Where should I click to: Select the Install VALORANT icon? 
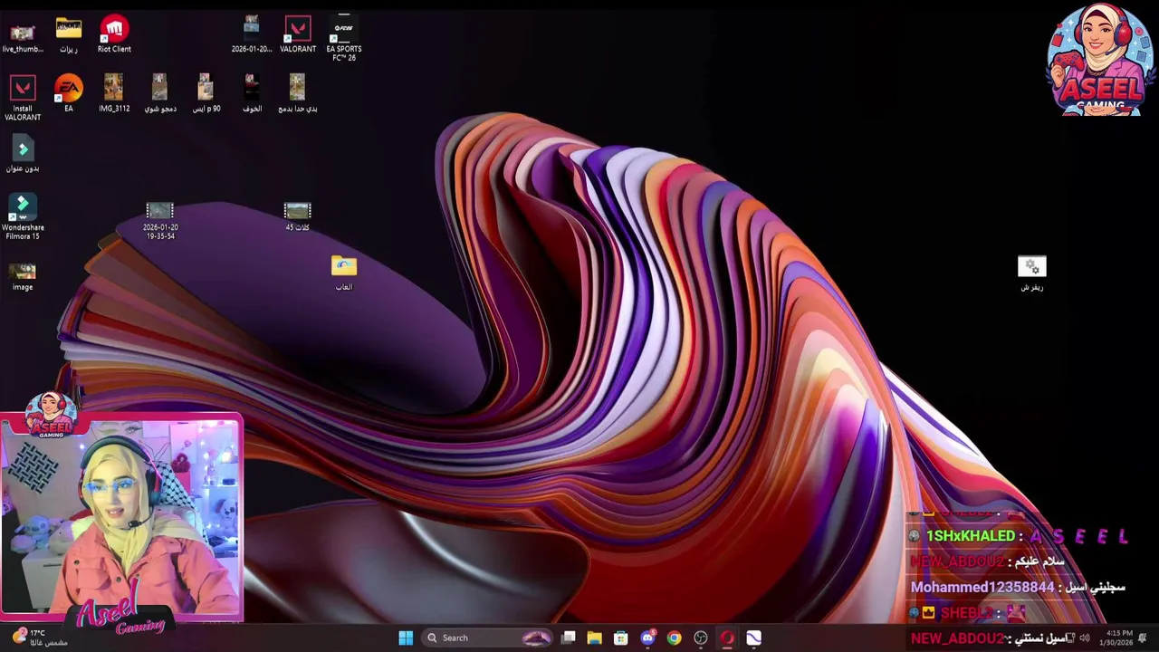[23, 98]
